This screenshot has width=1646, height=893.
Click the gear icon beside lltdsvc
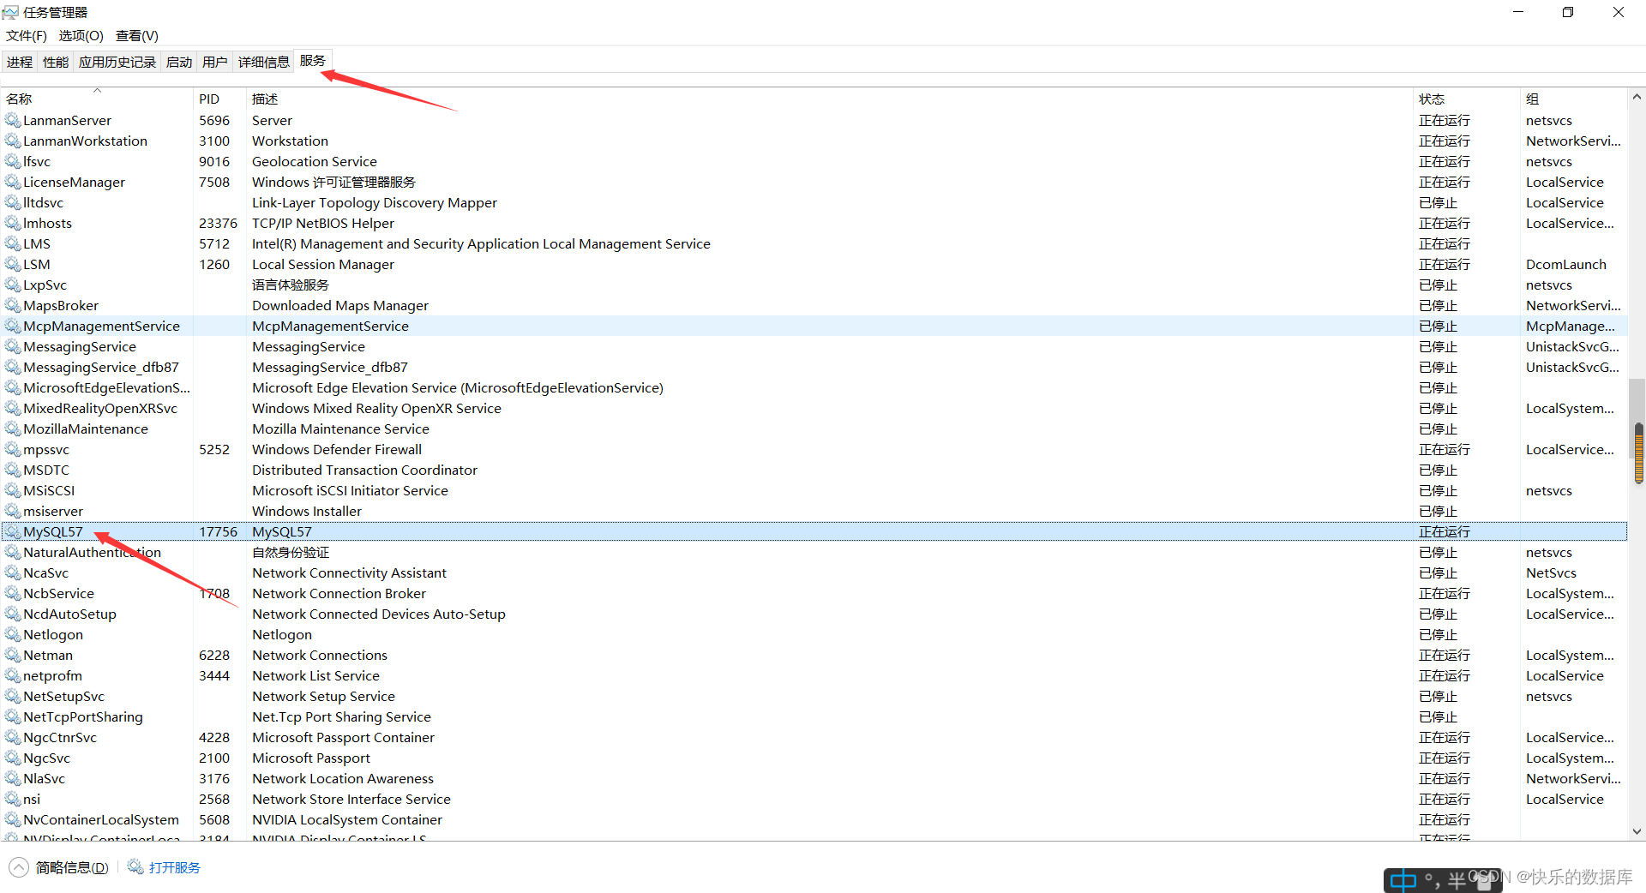(x=13, y=202)
